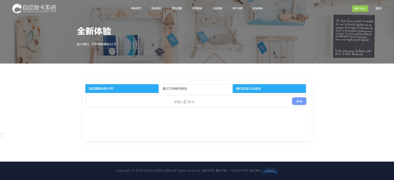Open the 企业资质 nav link

[x=217, y=9]
